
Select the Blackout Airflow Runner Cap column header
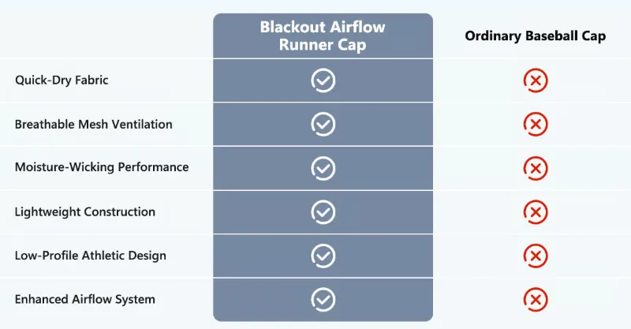tap(323, 36)
